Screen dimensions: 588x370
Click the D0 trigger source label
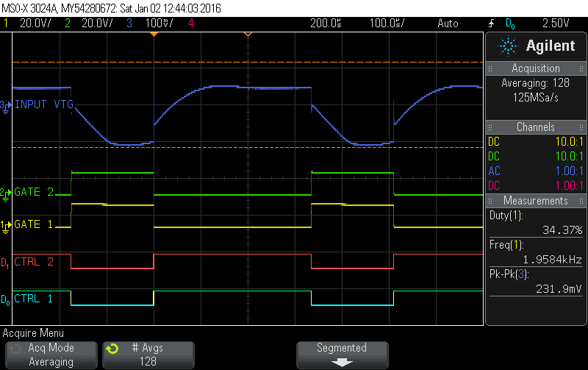(x=510, y=24)
